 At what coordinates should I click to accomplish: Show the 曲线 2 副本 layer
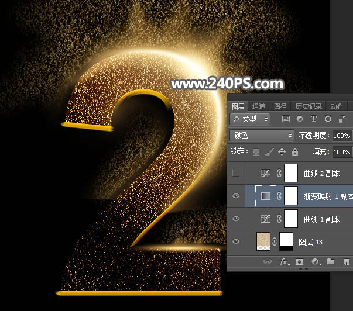tap(236, 173)
